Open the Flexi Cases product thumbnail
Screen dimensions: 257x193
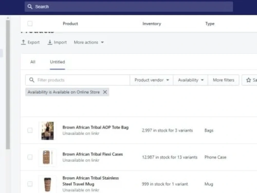[x=47, y=157]
